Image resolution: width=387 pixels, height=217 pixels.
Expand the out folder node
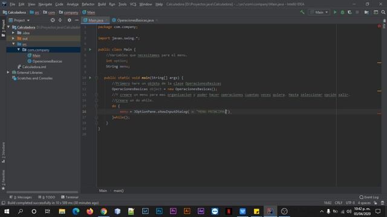pos(13,39)
